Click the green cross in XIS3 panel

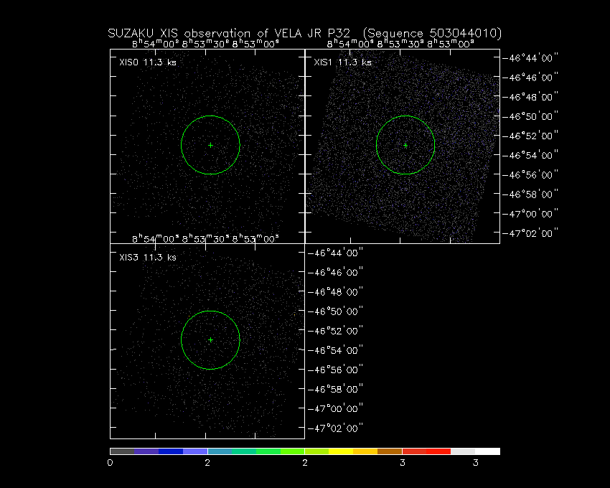210,339
